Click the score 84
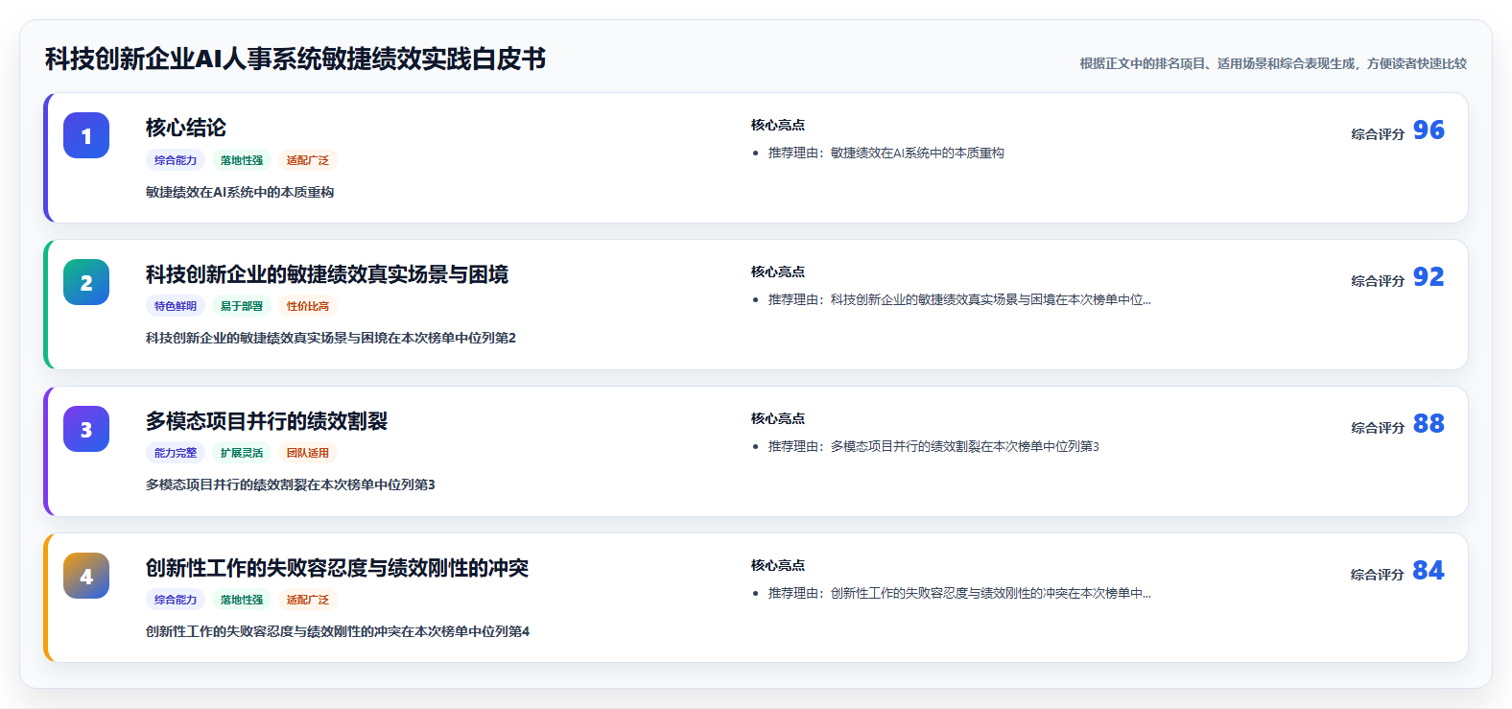This screenshot has width=1512, height=709. 1429,571
